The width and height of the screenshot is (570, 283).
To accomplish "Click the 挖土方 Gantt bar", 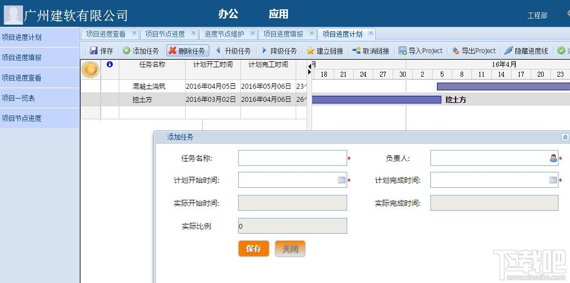I will (x=377, y=100).
